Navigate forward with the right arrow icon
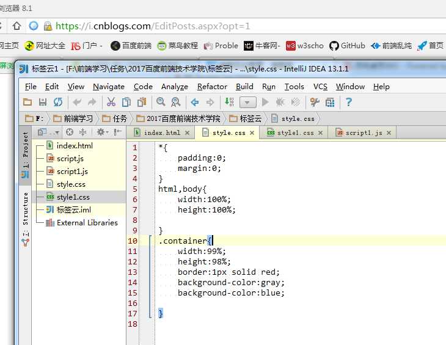The width and height of the screenshot is (446, 345). [210, 102]
